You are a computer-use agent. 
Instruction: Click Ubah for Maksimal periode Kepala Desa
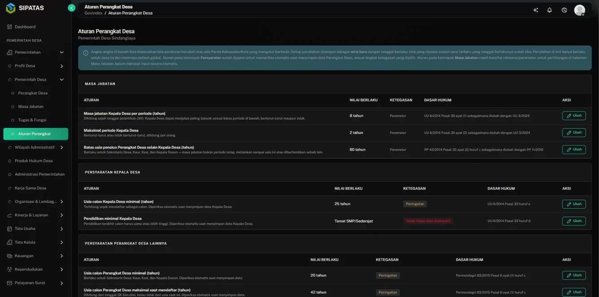(574, 133)
